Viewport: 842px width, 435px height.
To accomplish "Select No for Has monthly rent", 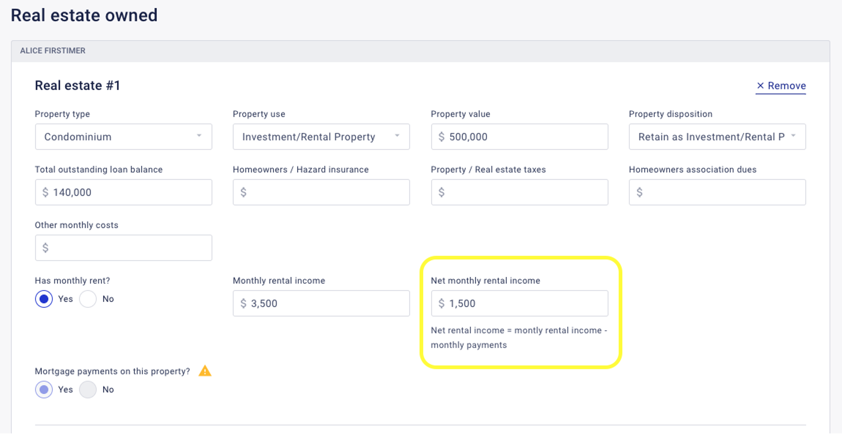I will (x=88, y=299).
